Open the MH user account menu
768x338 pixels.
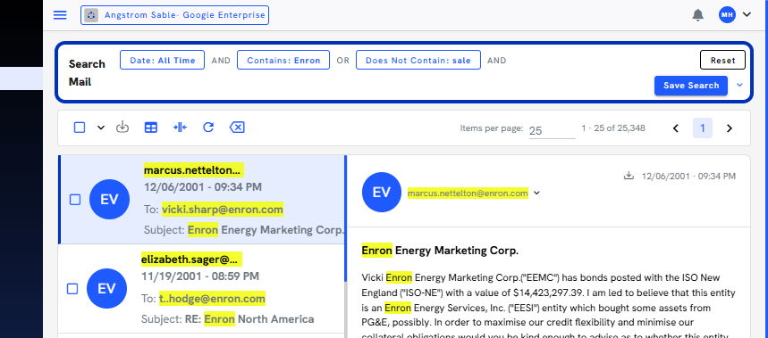(735, 14)
